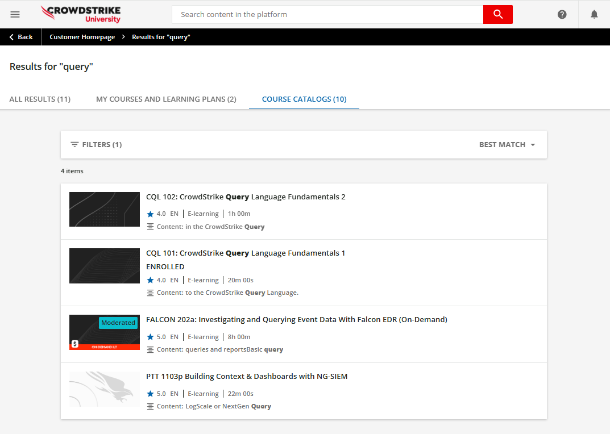The width and height of the screenshot is (610, 434).
Task: Open the Filters (1) panel
Action: tap(96, 145)
